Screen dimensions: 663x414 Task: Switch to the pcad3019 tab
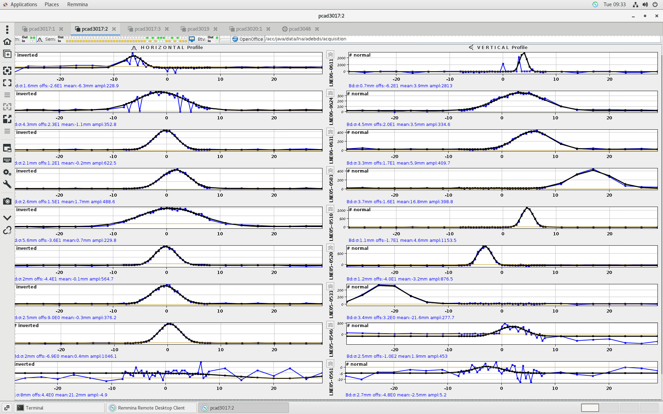198,29
